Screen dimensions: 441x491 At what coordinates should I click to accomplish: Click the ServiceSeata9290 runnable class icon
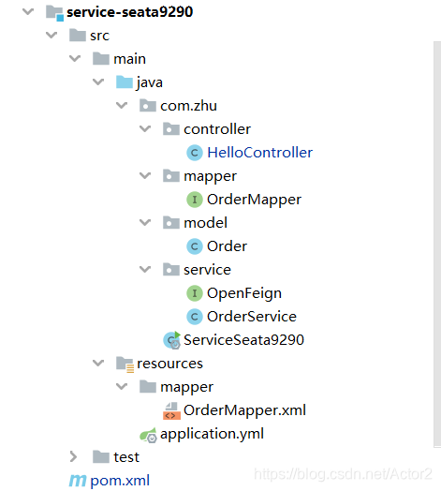click(172, 340)
